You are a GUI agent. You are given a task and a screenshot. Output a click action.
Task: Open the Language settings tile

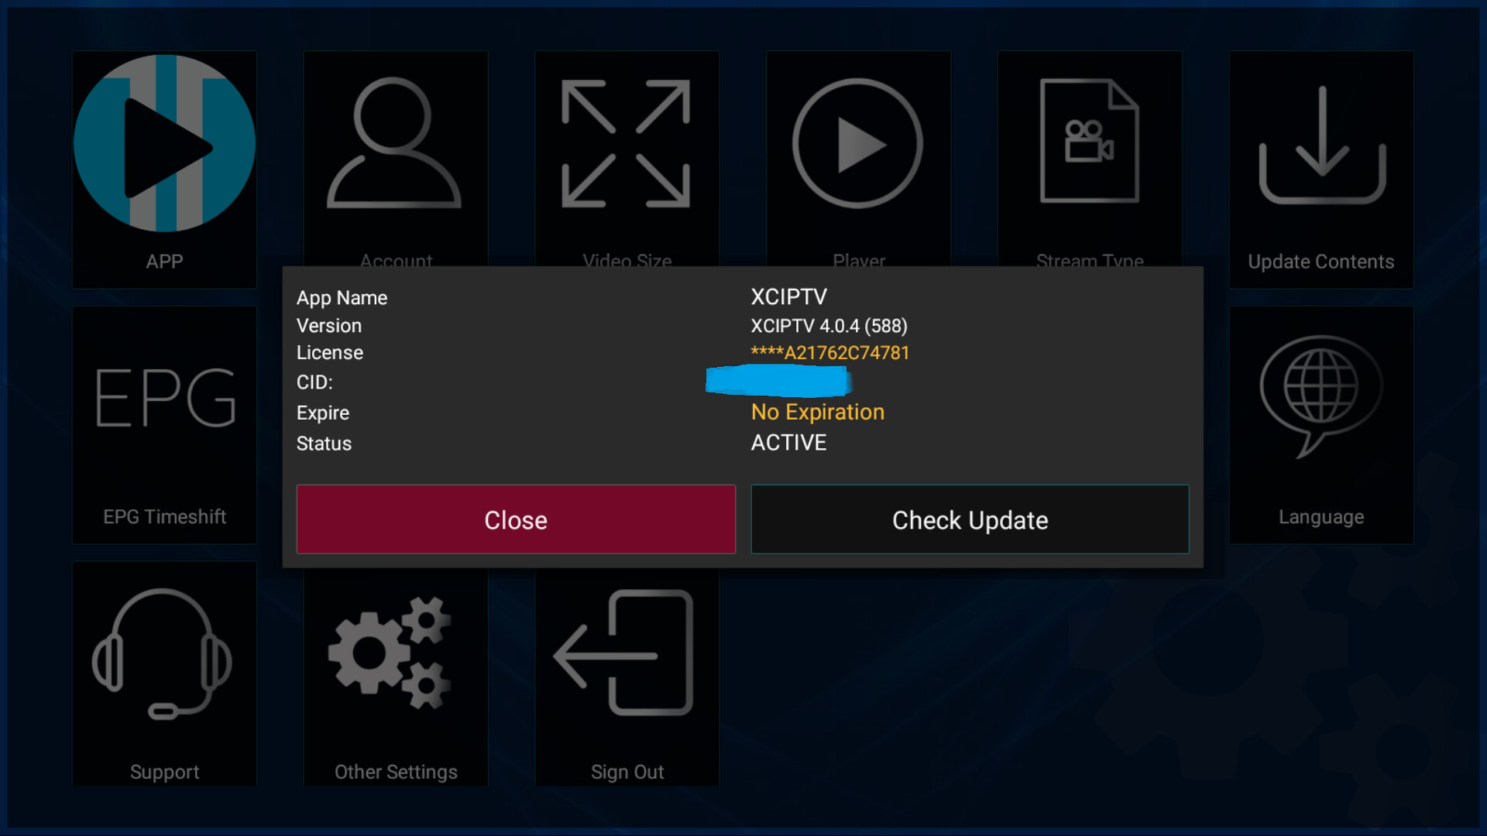click(1321, 425)
